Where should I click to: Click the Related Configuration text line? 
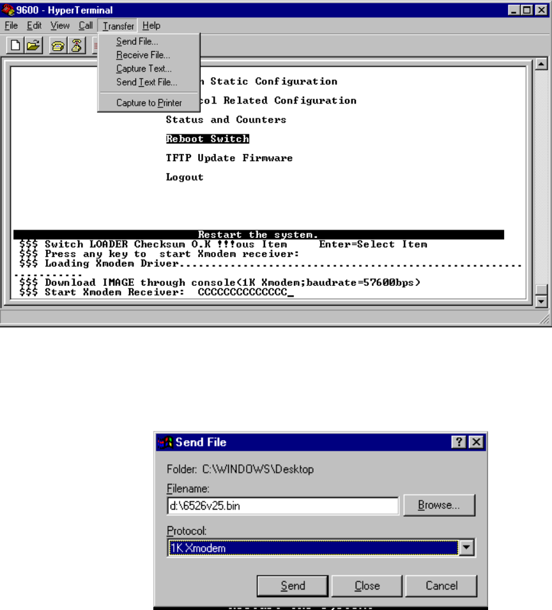(289, 100)
